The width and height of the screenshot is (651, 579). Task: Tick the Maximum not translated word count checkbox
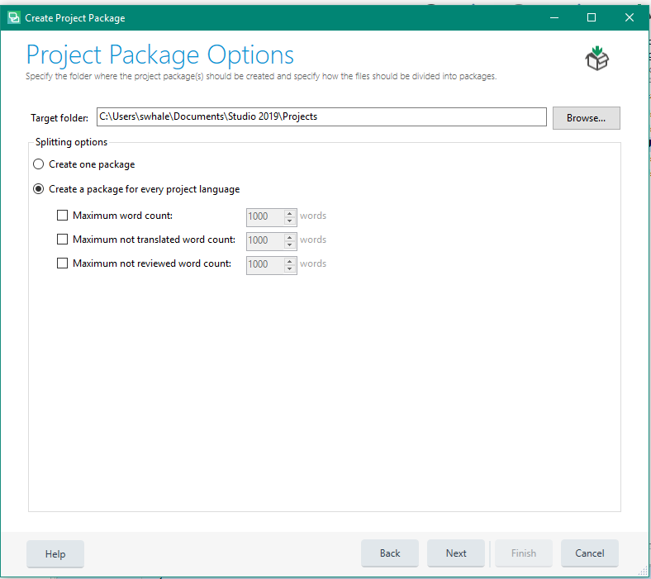coord(62,240)
